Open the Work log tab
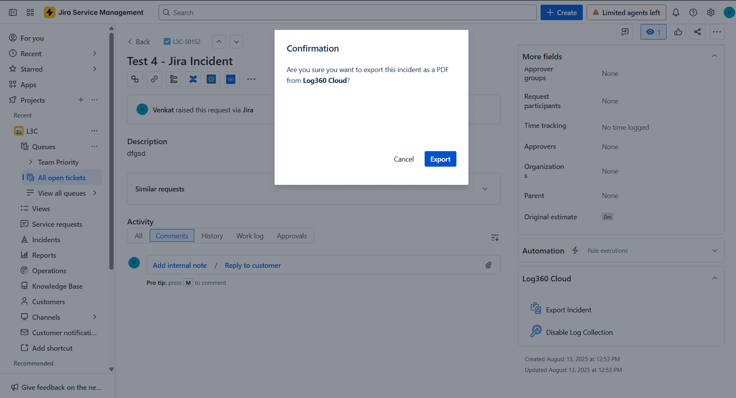The width and height of the screenshot is (736, 398). [249, 236]
